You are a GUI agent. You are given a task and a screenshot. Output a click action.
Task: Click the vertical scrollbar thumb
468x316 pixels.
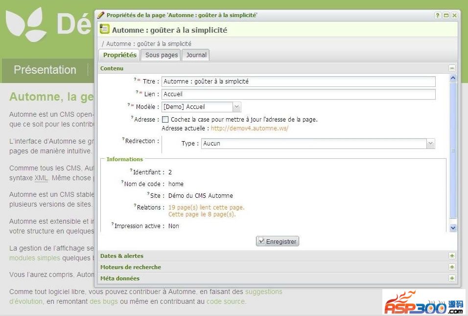coord(453,150)
